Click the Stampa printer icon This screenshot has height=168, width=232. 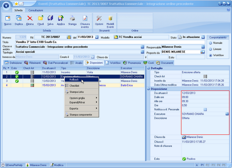72,18
